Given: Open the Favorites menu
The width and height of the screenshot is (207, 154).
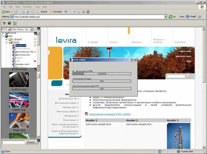Looking at the screenshot, I should coord(27,7).
